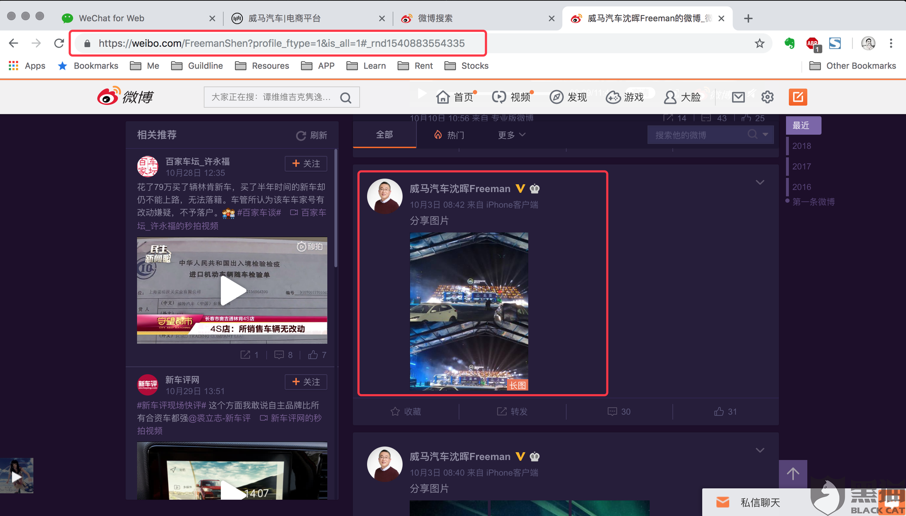Open comments on post with 30 comments
This screenshot has width=906, height=516.
tap(619, 411)
